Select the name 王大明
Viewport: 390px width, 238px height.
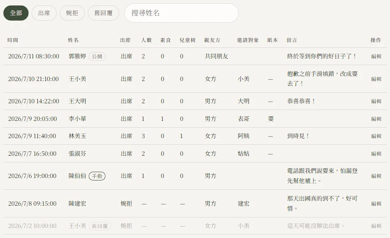click(77, 101)
